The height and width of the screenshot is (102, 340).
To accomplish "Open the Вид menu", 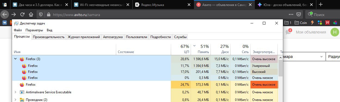I will 50,30.
